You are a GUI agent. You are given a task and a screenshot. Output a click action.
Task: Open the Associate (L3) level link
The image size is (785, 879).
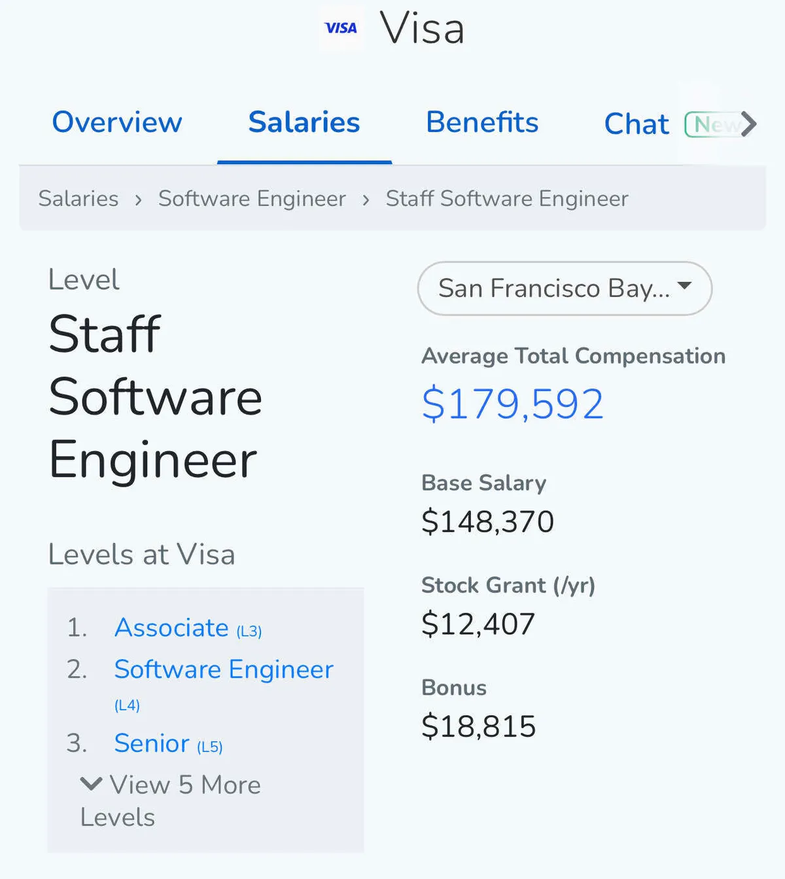[171, 628]
